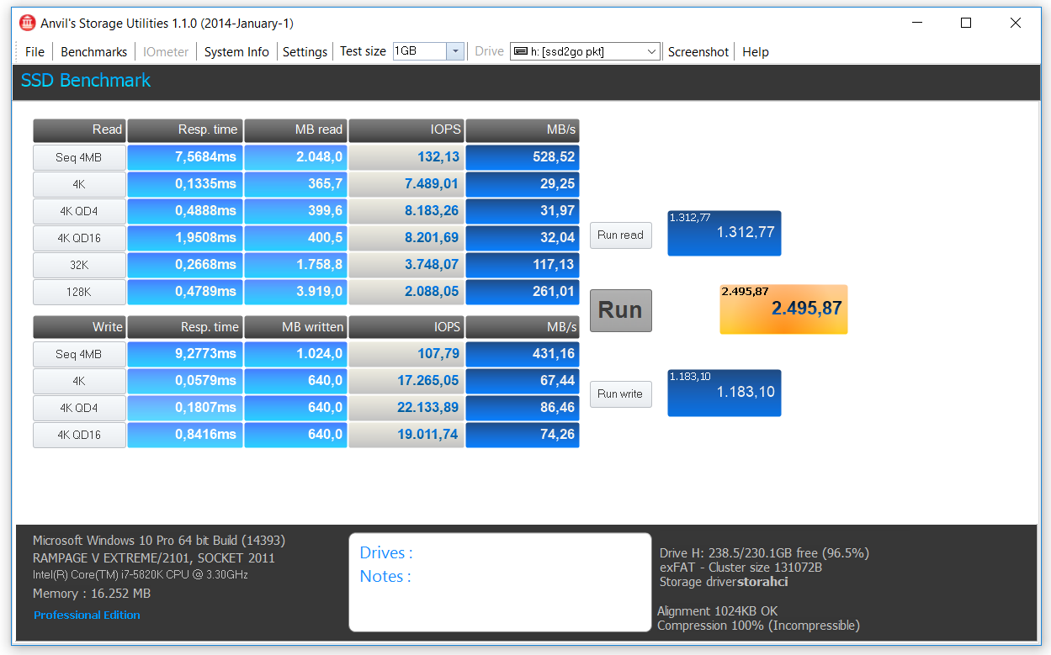Click the Write 4K QD4 test button
This screenshot has height=655, width=1051.
[79, 408]
